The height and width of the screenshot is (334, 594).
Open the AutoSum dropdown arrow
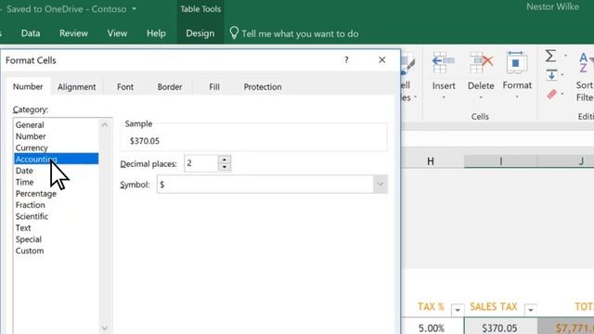pyautogui.click(x=565, y=56)
